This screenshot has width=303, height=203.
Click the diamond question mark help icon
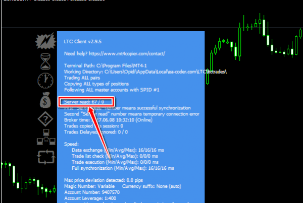tap(45, 119)
